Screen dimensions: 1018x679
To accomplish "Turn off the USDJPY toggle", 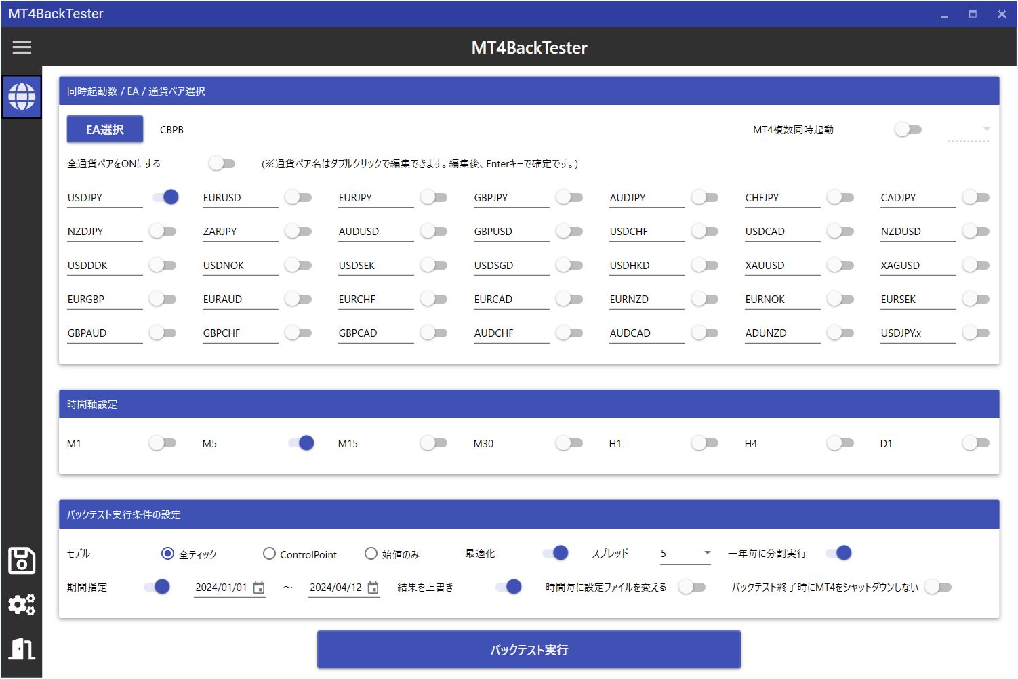I will (165, 197).
